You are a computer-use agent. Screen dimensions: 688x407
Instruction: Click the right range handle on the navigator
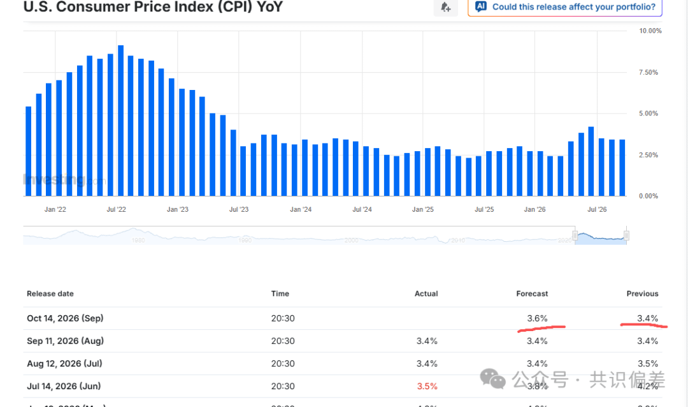point(627,235)
